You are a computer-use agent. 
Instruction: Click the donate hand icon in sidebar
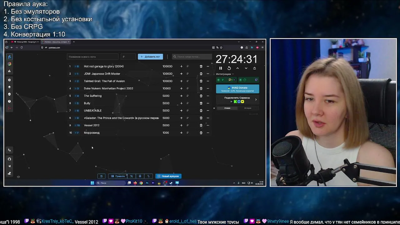coord(9,173)
